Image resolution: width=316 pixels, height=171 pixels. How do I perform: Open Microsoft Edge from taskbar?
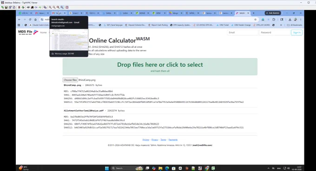pyautogui.click(x=167, y=168)
